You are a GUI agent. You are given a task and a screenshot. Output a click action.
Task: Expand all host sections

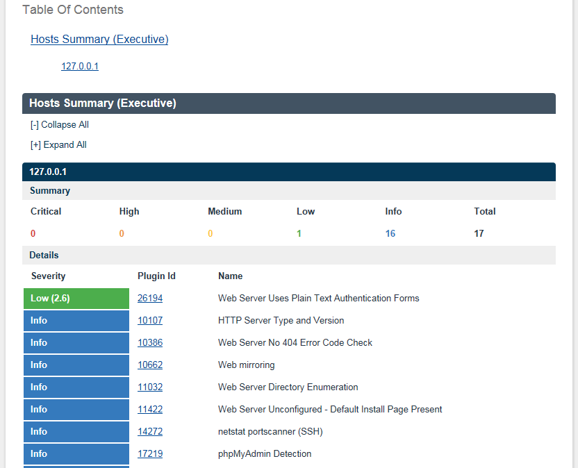(x=58, y=145)
